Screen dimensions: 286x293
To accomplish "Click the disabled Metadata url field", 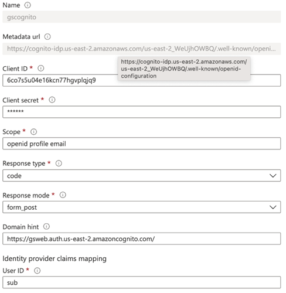I will [x=142, y=49].
